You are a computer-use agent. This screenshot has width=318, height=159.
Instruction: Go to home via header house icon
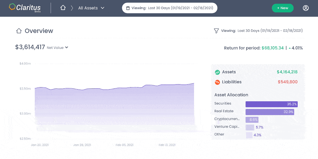pos(63,8)
